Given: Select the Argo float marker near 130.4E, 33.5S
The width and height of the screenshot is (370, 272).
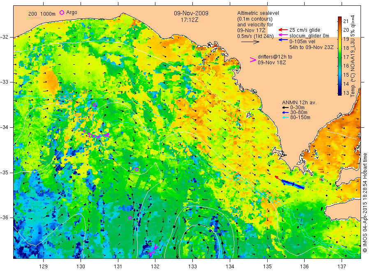Looking at the screenshot, I should [95, 105].
